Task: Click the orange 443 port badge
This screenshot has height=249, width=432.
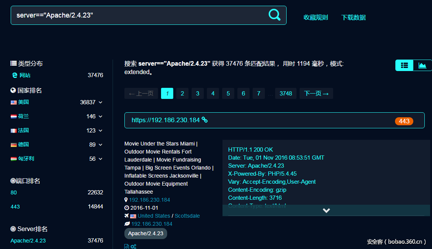Action: 404,121
